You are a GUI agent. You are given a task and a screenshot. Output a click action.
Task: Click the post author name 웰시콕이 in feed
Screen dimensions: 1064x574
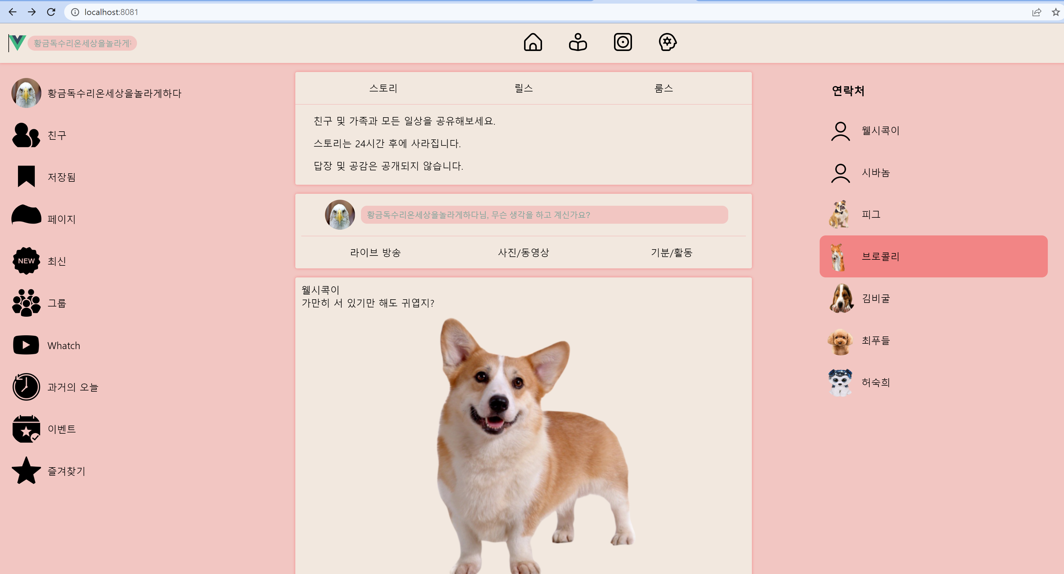[320, 290]
